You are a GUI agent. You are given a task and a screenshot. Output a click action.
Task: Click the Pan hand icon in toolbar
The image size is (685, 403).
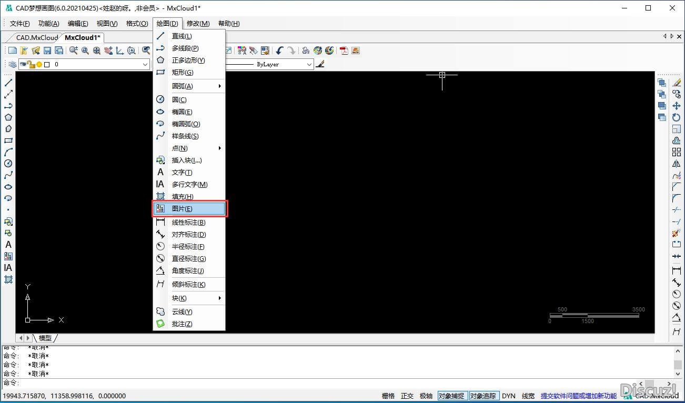coord(108,51)
